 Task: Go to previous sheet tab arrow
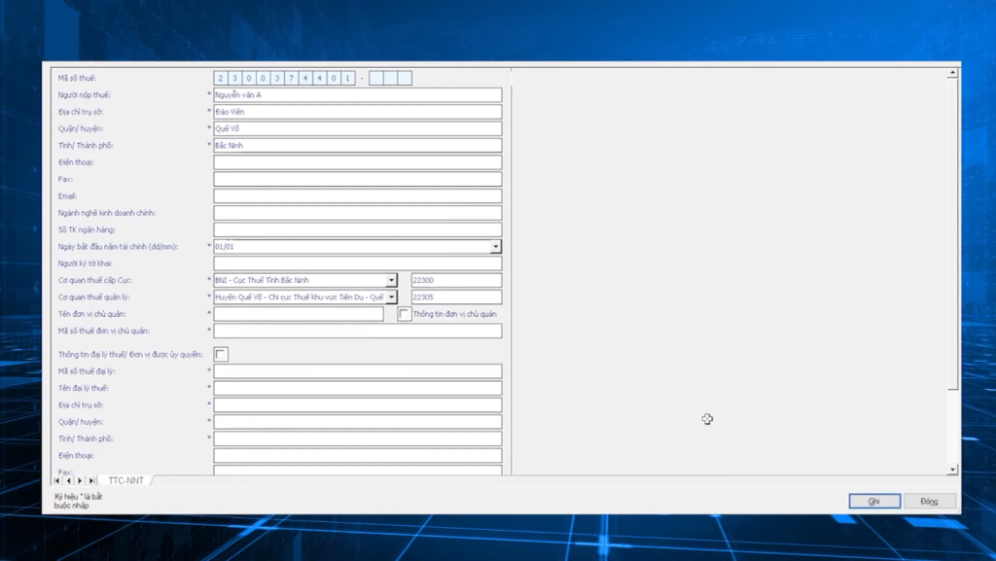point(69,481)
